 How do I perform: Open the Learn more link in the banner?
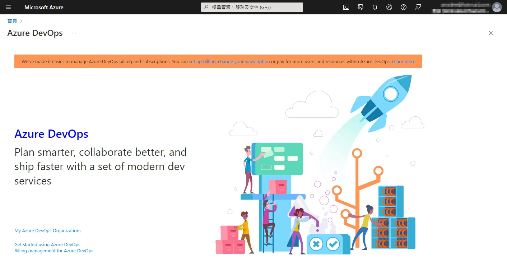point(404,61)
